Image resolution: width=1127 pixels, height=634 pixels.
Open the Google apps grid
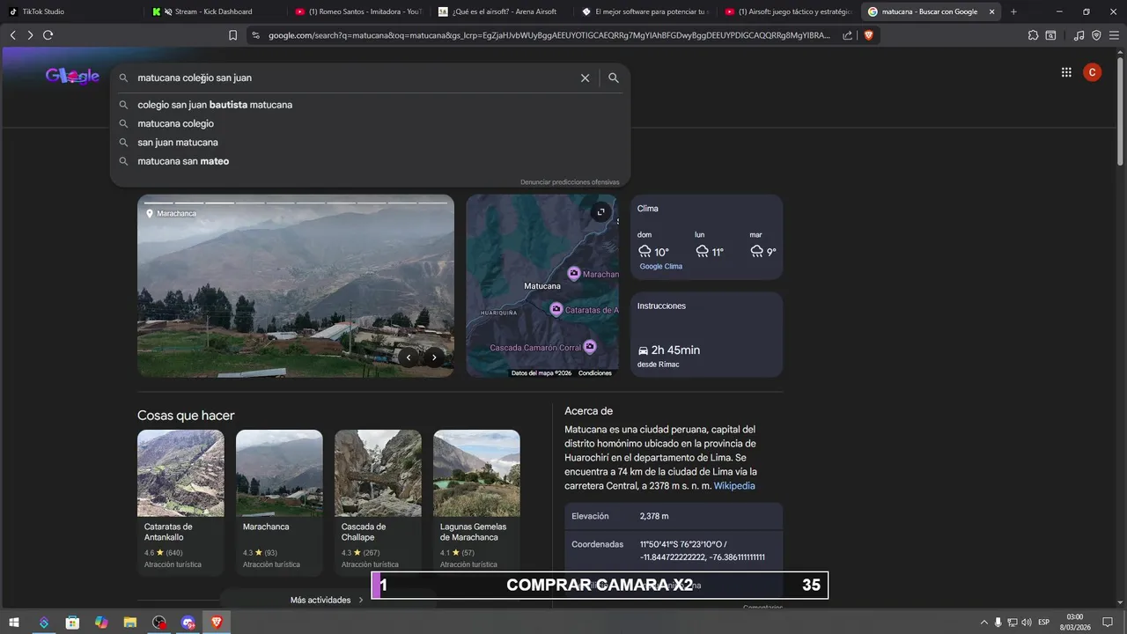pyautogui.click(x=1066, y=73)
